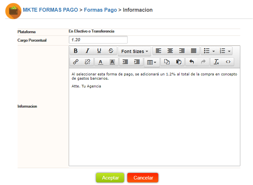Apply strikethrough formatting
The width and height of the screenshot is (253, 185).
click(111, 51)
